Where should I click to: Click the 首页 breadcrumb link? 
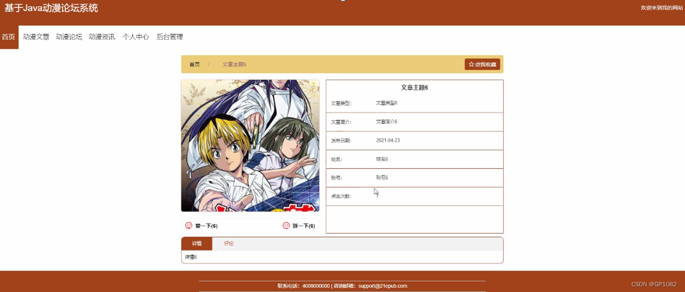(194, 65)
